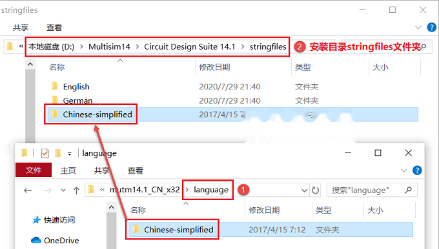
Task: Open the German folder in stringfiles window
Action: tap(77, 100)
